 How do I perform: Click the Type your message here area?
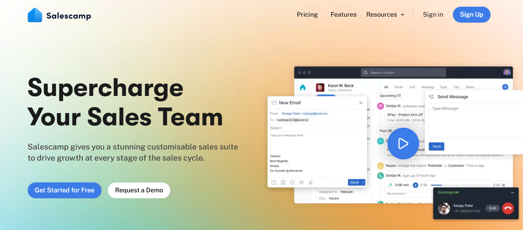[317, 142]
